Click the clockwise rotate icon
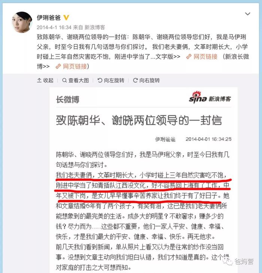 135,80
